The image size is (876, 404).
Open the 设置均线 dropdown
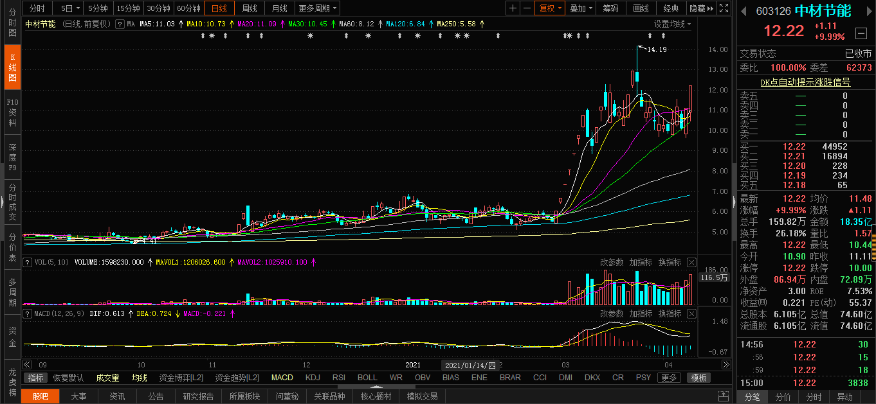point(673,24)
